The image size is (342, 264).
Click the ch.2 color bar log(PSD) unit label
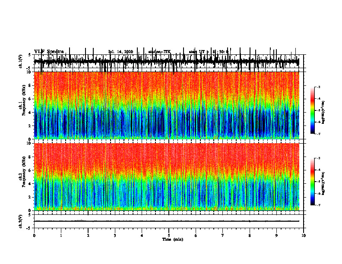tap(323, 183)
